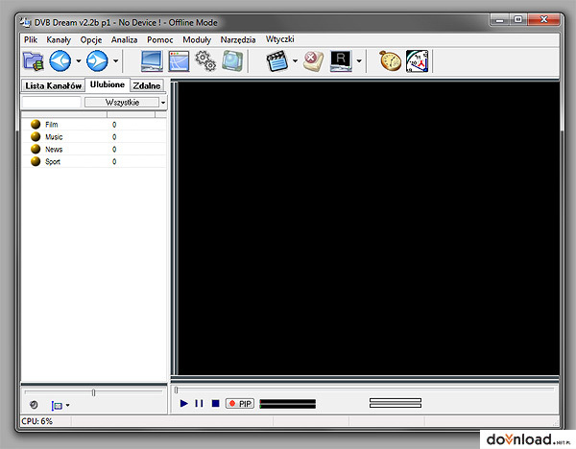Minimize the DVB Dream window
The image size is (576, 449).
coord(499,20)
